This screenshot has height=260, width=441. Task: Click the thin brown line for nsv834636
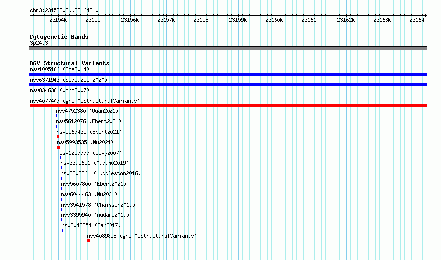pyautogui.click(x=228, y=95)
